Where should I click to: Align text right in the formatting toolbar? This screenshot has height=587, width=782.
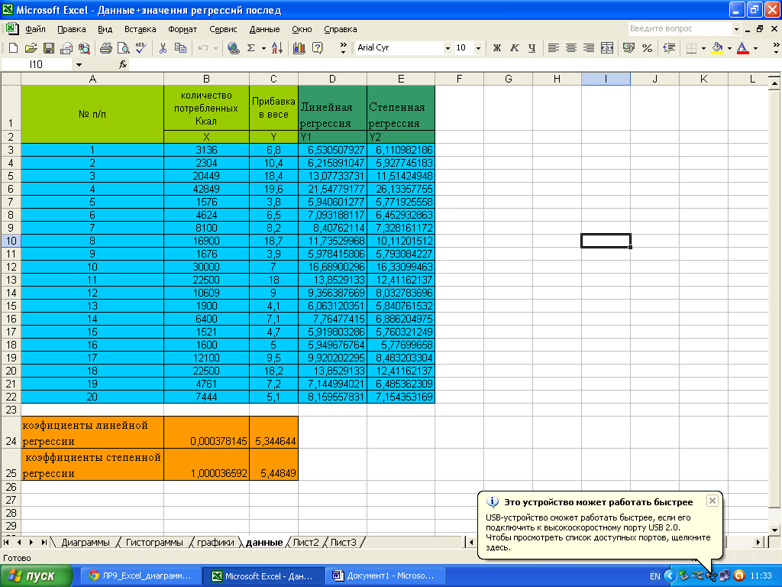pos(589,48)
